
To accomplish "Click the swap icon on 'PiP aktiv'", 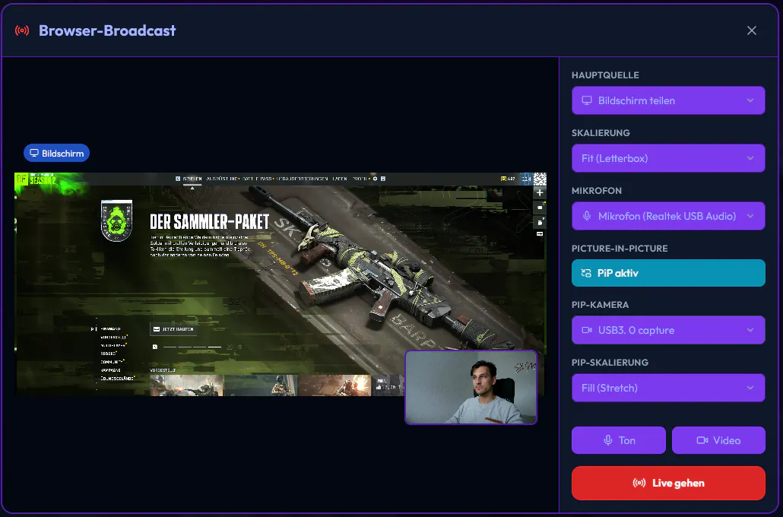I will [x=586, y=273].
